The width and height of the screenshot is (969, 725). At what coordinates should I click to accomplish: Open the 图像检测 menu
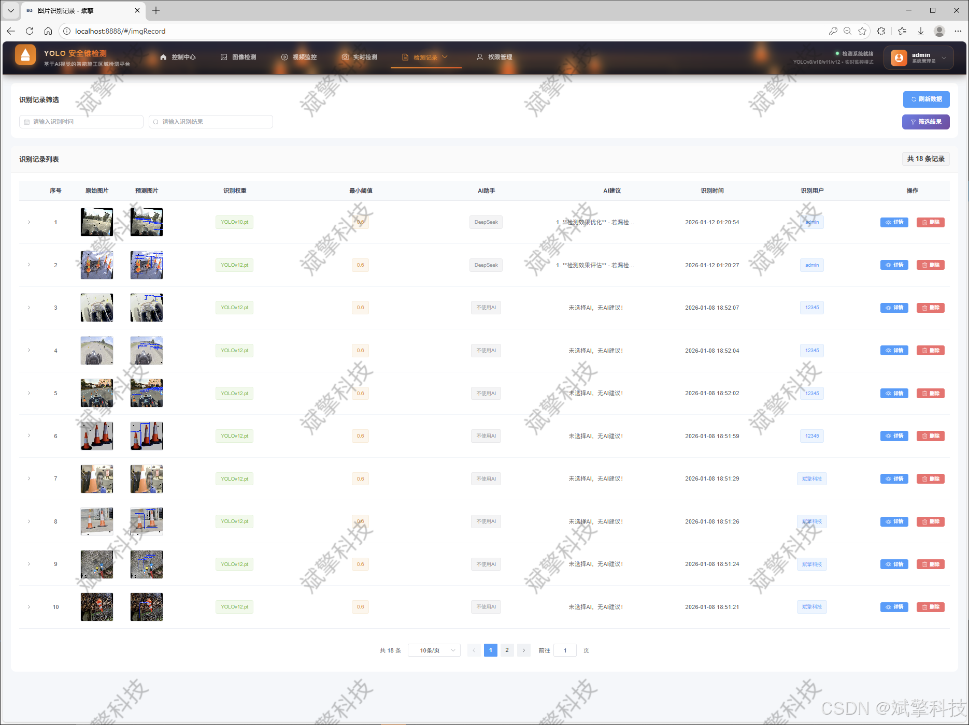click(238, 57)
